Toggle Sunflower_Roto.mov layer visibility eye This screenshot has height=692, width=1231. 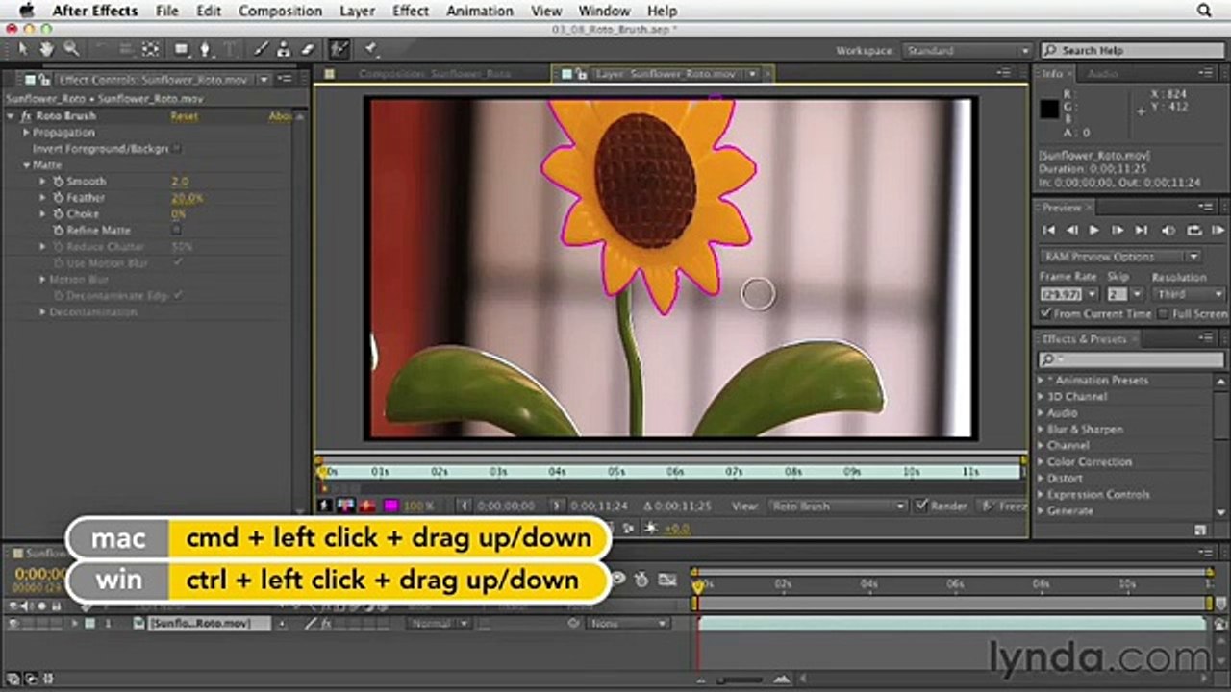pos(13,623)
